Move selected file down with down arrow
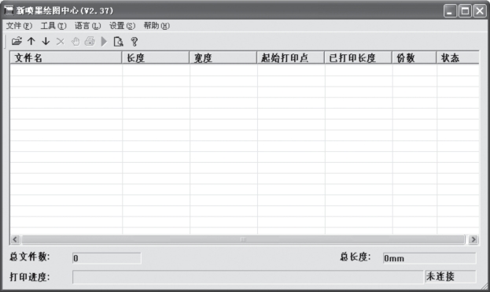The height and width of the screenshot is (292, 490). [x=46, y=41]
